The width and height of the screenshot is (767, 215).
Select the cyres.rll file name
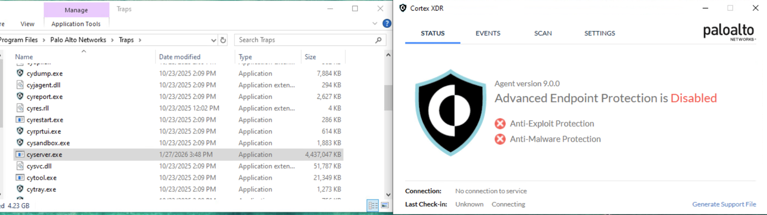(38, 108)
